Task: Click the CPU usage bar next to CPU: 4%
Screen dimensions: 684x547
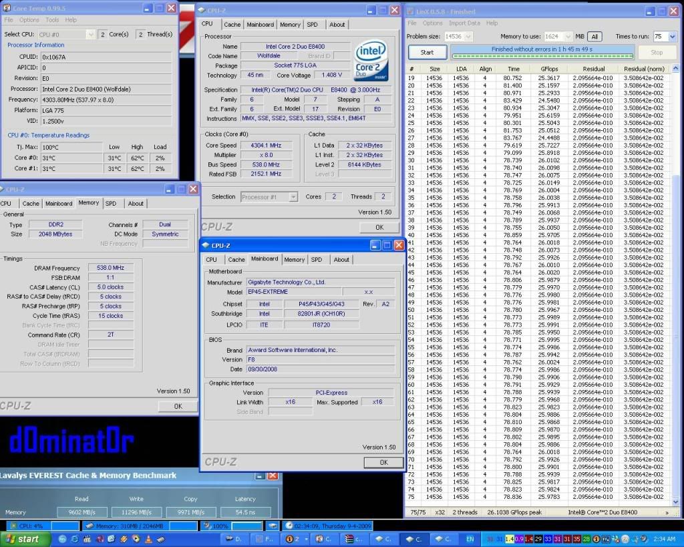Action: point(65,526)
